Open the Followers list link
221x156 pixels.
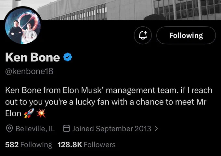86,145
